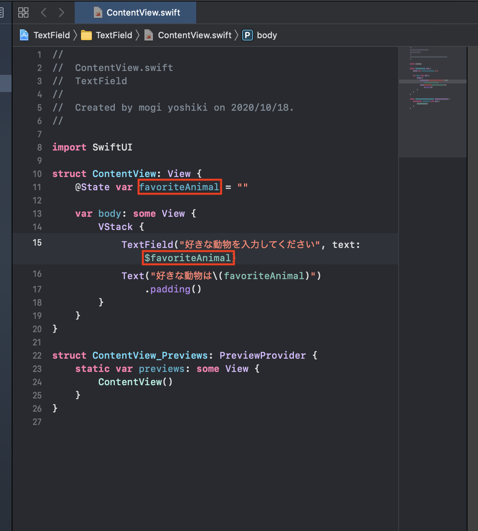This screenshot has height=531, width=478.
Task: Click the minimap code overview
Action: (433, 102)
